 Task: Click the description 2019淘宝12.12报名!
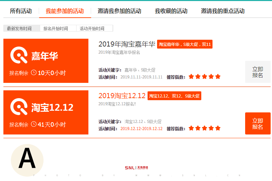coord(117,104)
